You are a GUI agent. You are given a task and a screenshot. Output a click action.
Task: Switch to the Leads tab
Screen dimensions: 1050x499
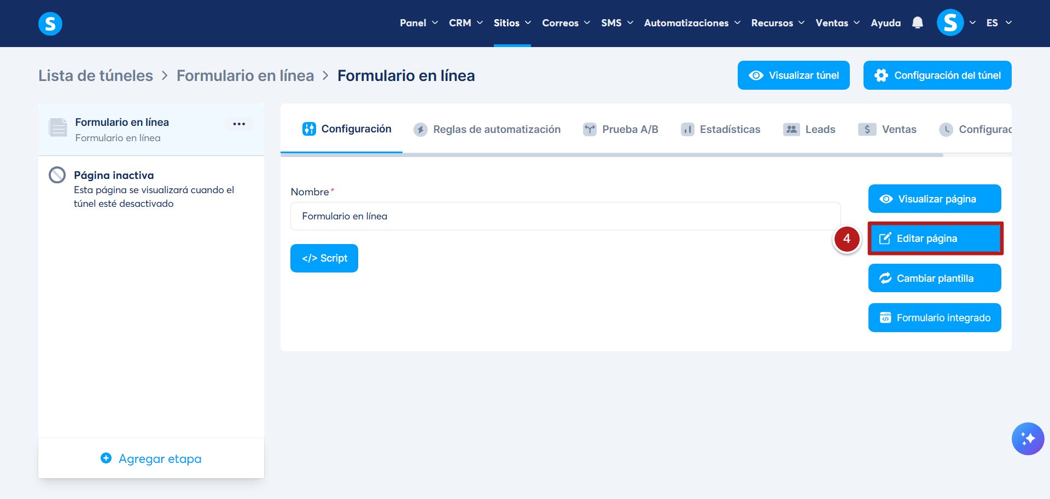point(809,130)
